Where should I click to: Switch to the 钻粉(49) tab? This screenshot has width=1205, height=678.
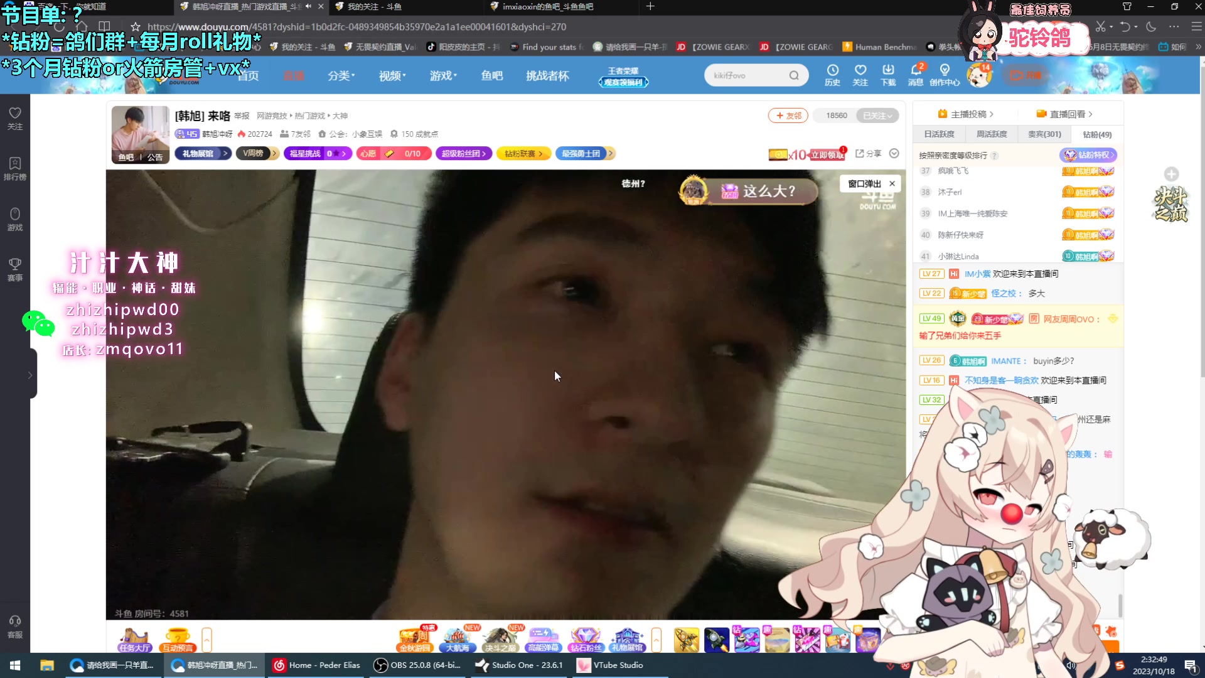pyautogui.click(x=1097, y=134)
